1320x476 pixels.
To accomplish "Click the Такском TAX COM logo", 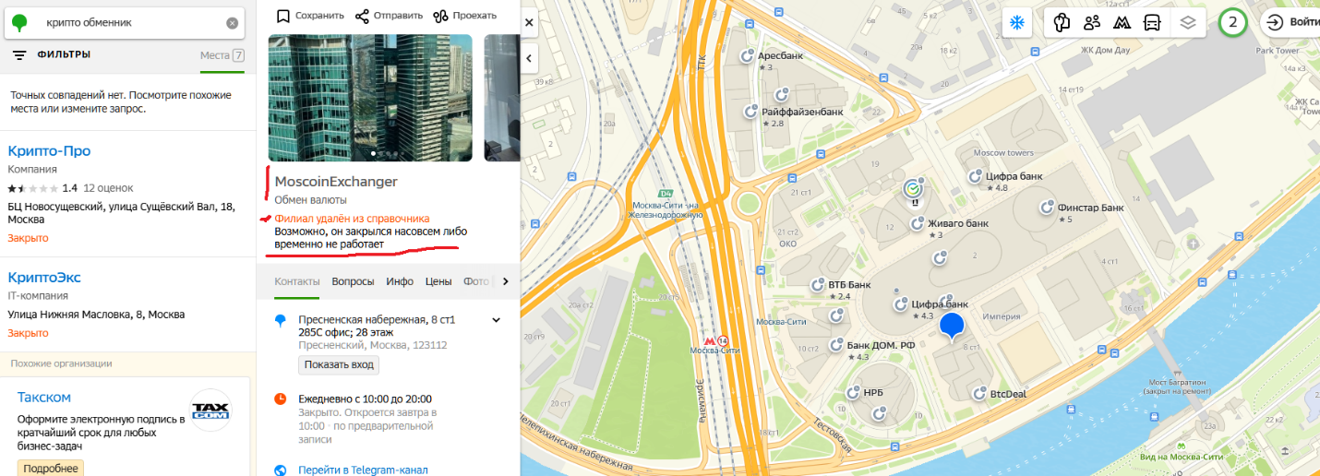I will (210, 411).
